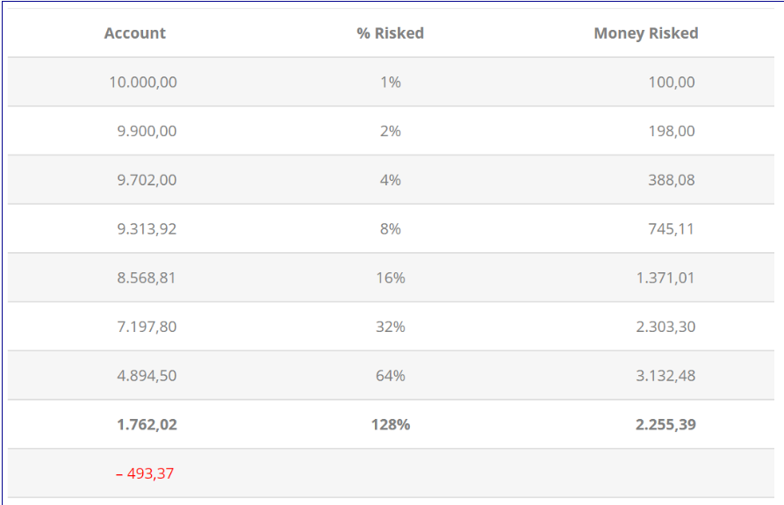Select account value 9.313,92
This screenshot has width=784, height=505.
pyautogui.click(x=147, y=229)
